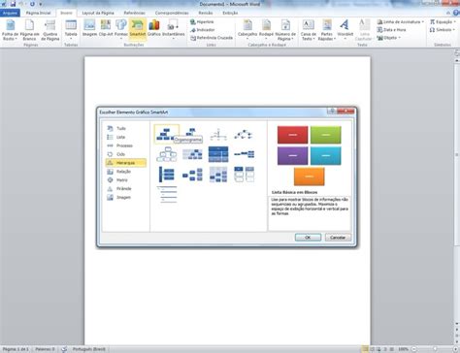The height and width of the screenshot is (353, 460).
Task: Click the Data e Hora button
Action: 391,30
